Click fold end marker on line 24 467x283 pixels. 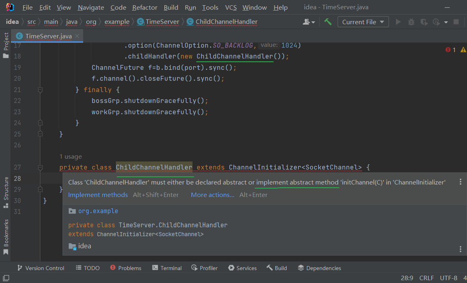click(x=40, y=123)
